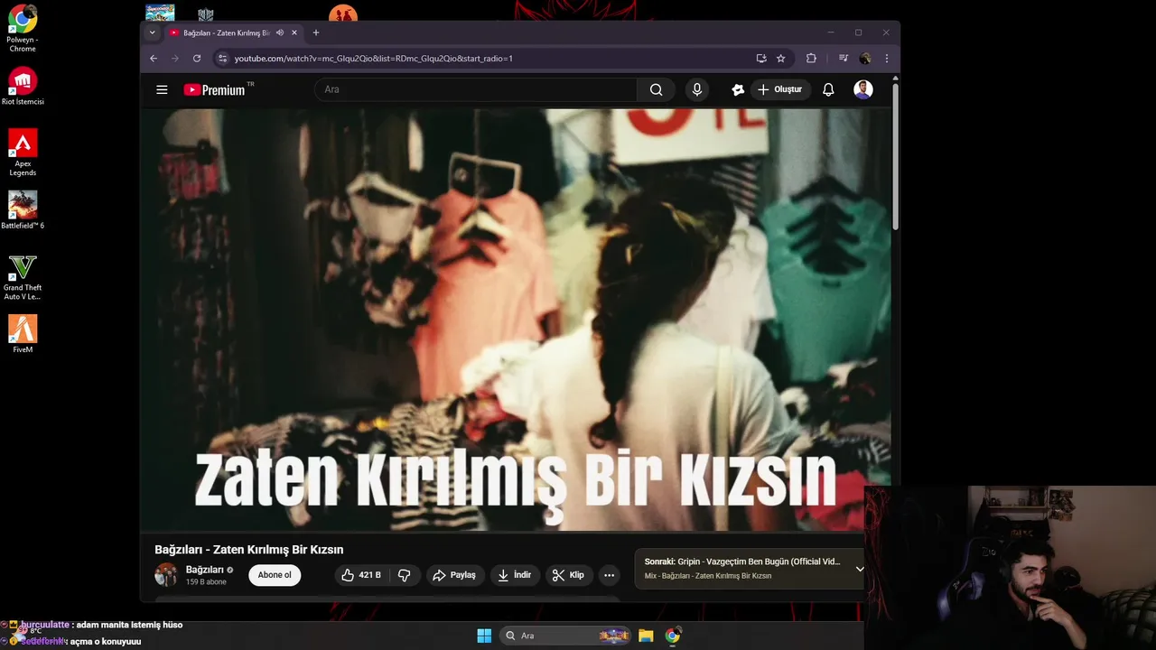
Task: Like the video with 421 B thumbs up
Action: coord(361,575)
